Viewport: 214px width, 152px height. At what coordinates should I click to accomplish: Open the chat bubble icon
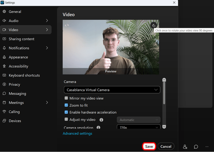[196, 146]
